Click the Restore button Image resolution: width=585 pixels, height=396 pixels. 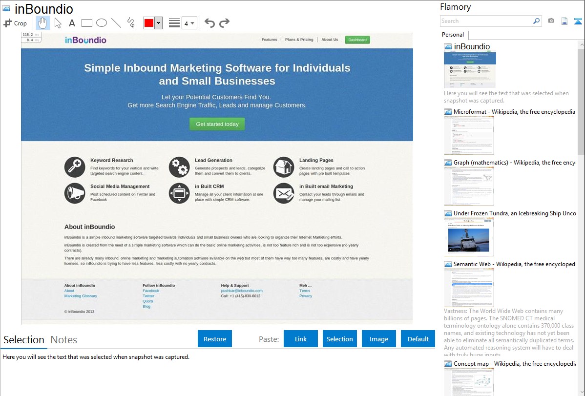[x=215, y=339]
